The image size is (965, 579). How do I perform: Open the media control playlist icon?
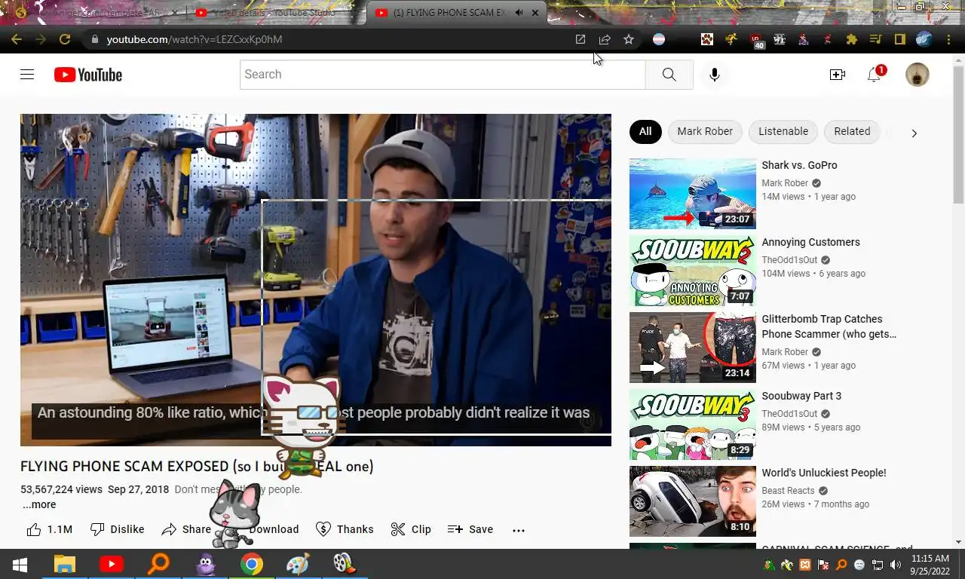point(875,39)
